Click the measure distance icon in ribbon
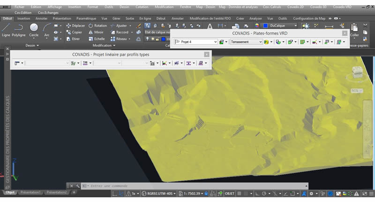The image size is (375, 202). [x=329, y=26]
